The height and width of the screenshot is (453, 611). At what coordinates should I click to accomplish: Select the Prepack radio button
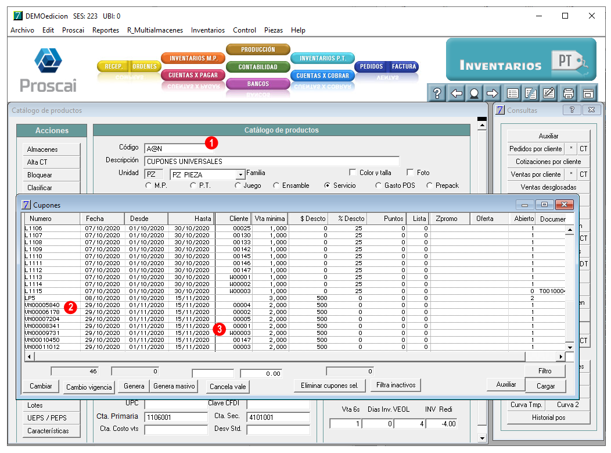[429, 186]
